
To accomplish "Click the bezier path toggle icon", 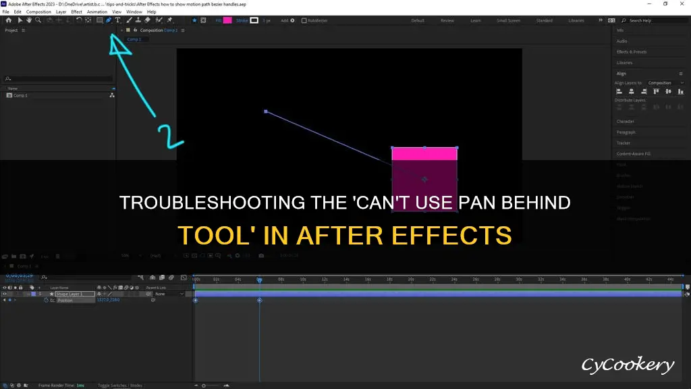I will [203, 20].
